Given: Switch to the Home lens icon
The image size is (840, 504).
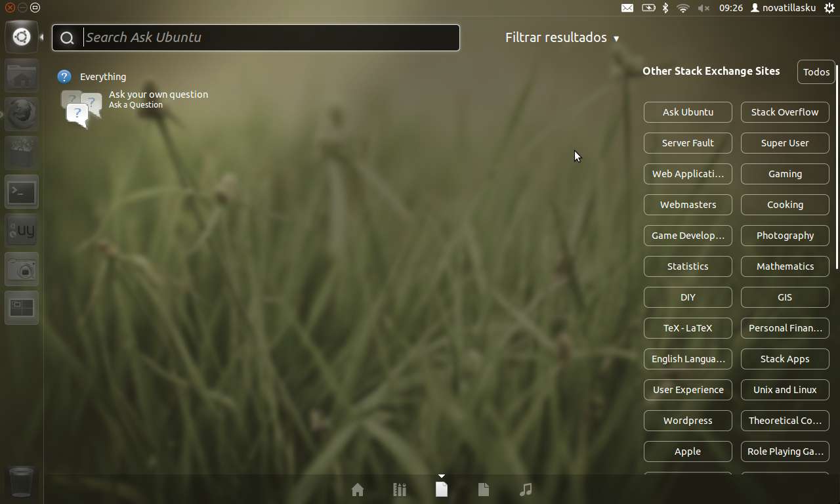Looking at the screenshot, I should pos(358,490).
